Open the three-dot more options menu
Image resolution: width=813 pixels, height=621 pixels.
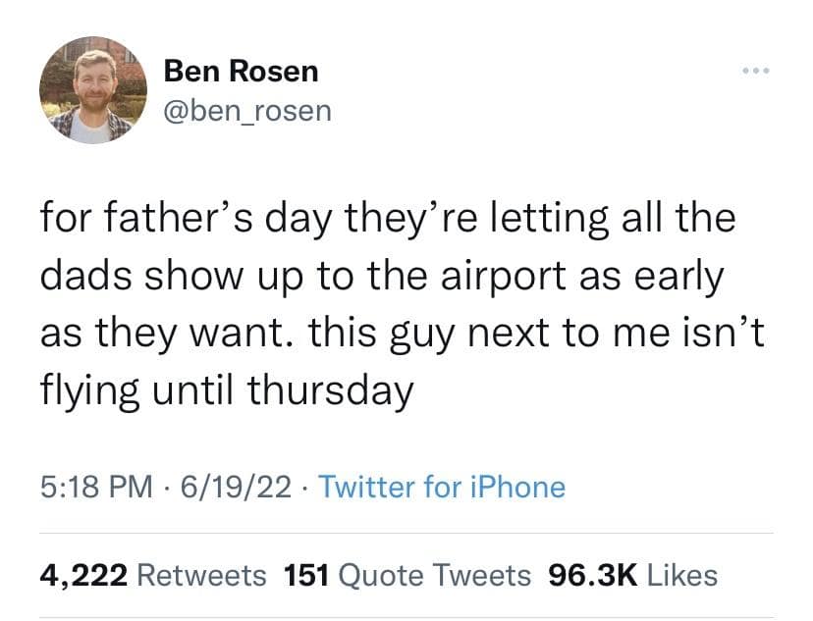[757, 75]
